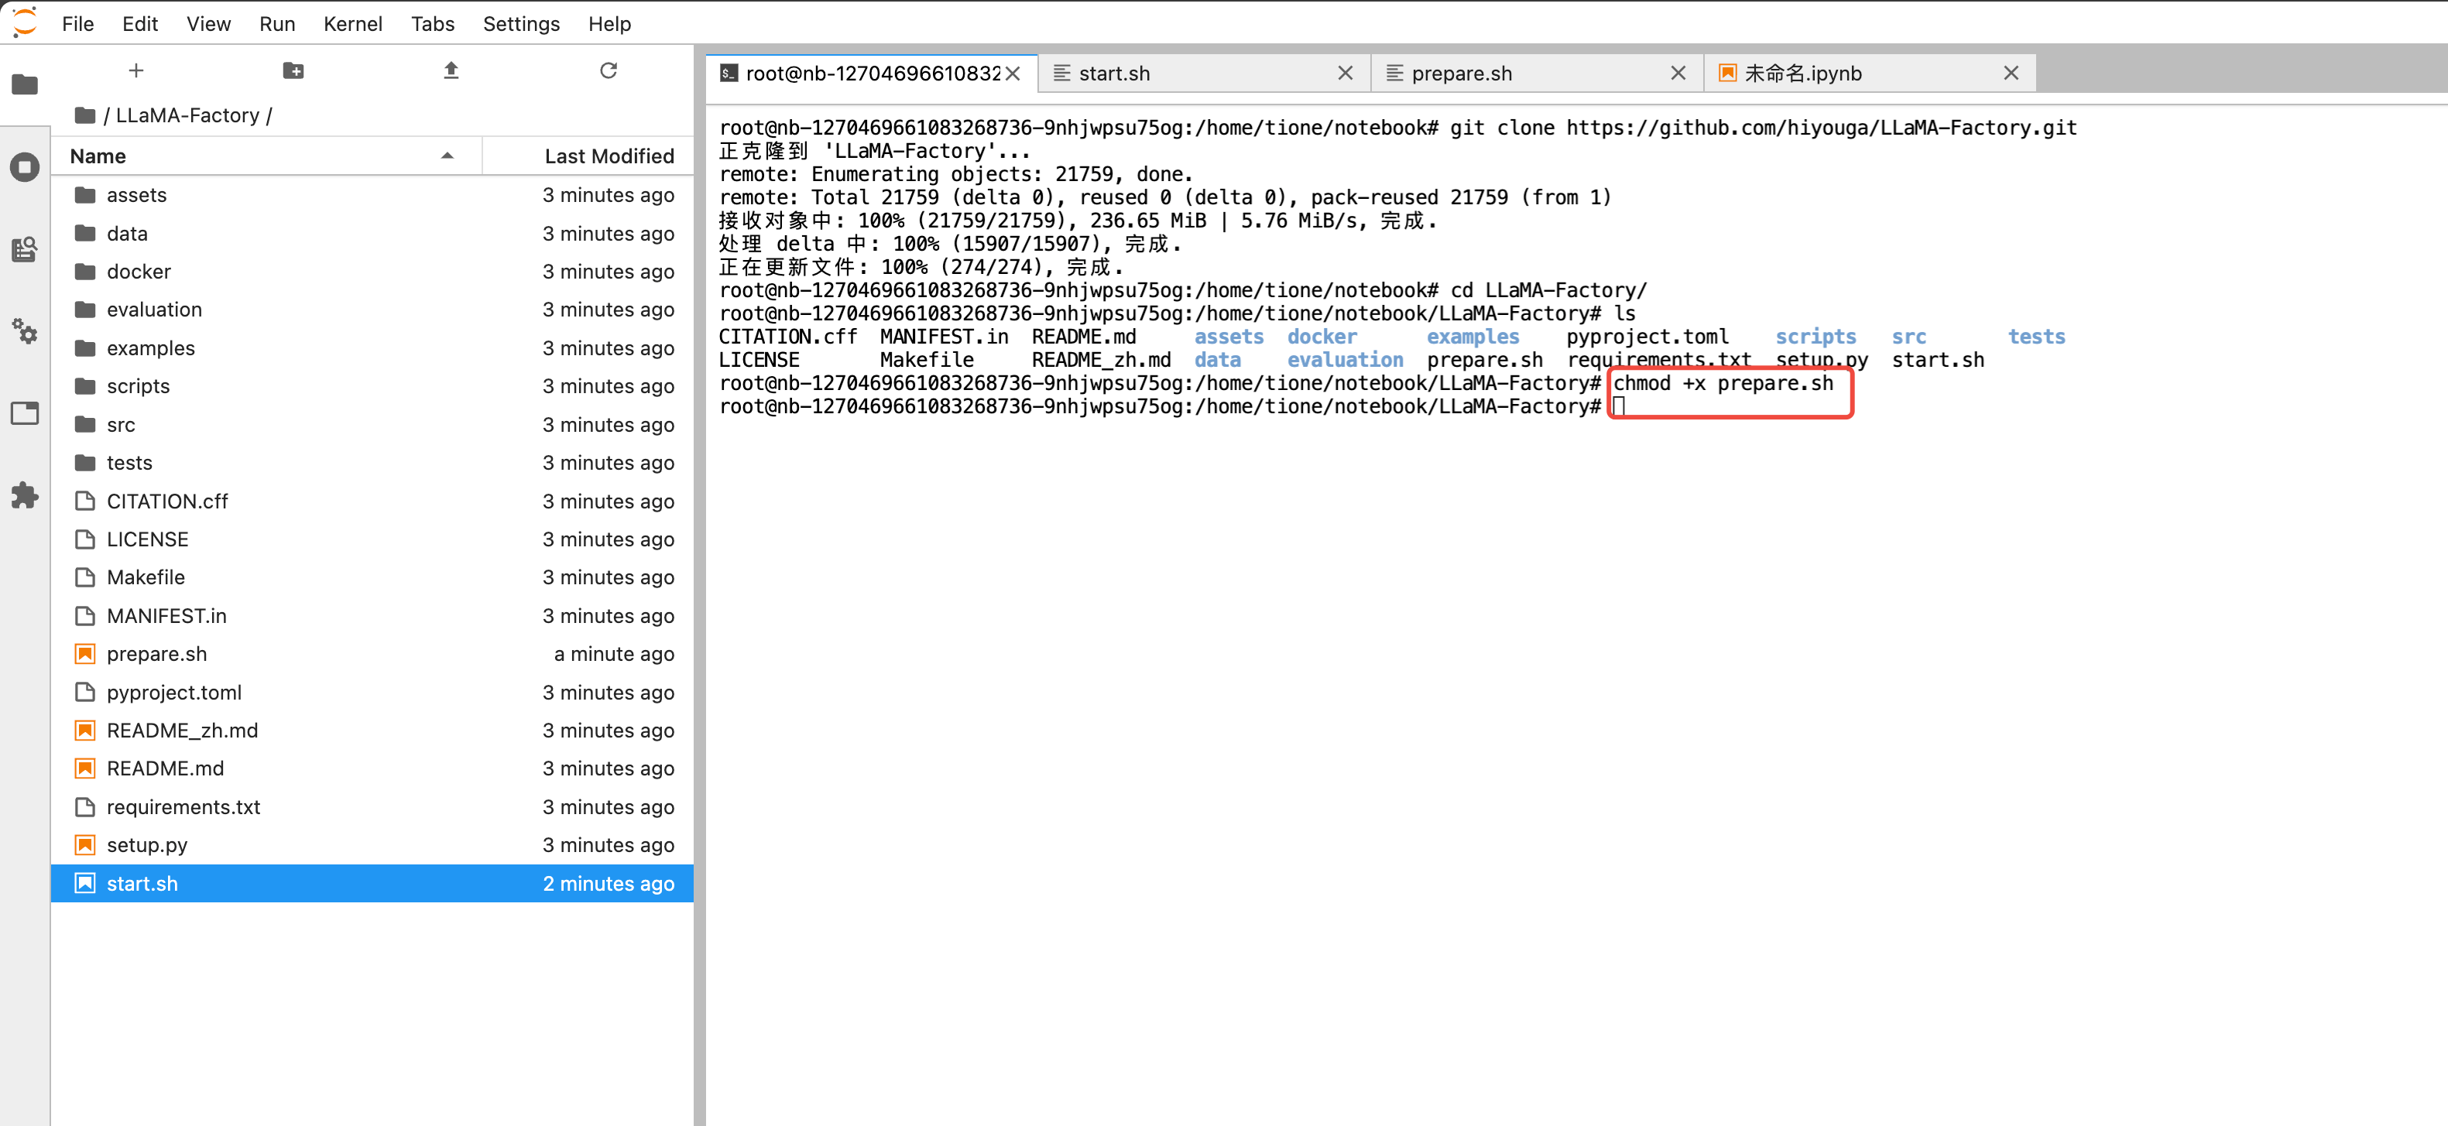Open the File Browser sidebar panel
Screen dimensions: 2448x1126
25,84
